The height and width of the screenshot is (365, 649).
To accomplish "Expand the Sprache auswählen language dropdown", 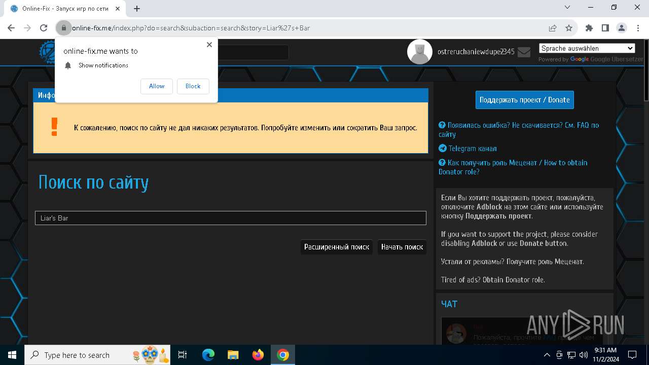I will coord(587,48).
